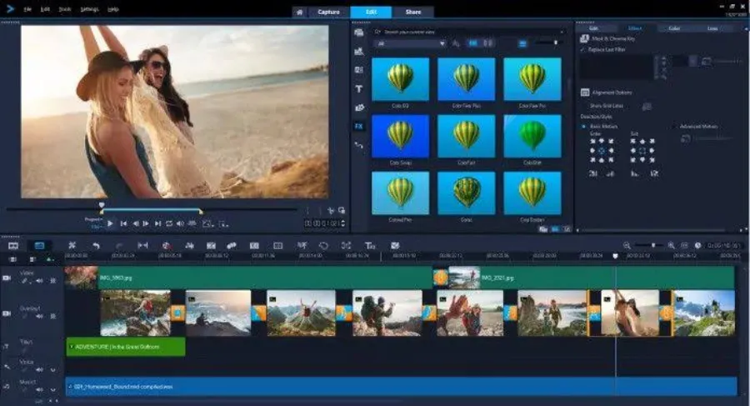Select the ADVENTURE title clip on timeline
750x406 pixels.
click(125, 346)
